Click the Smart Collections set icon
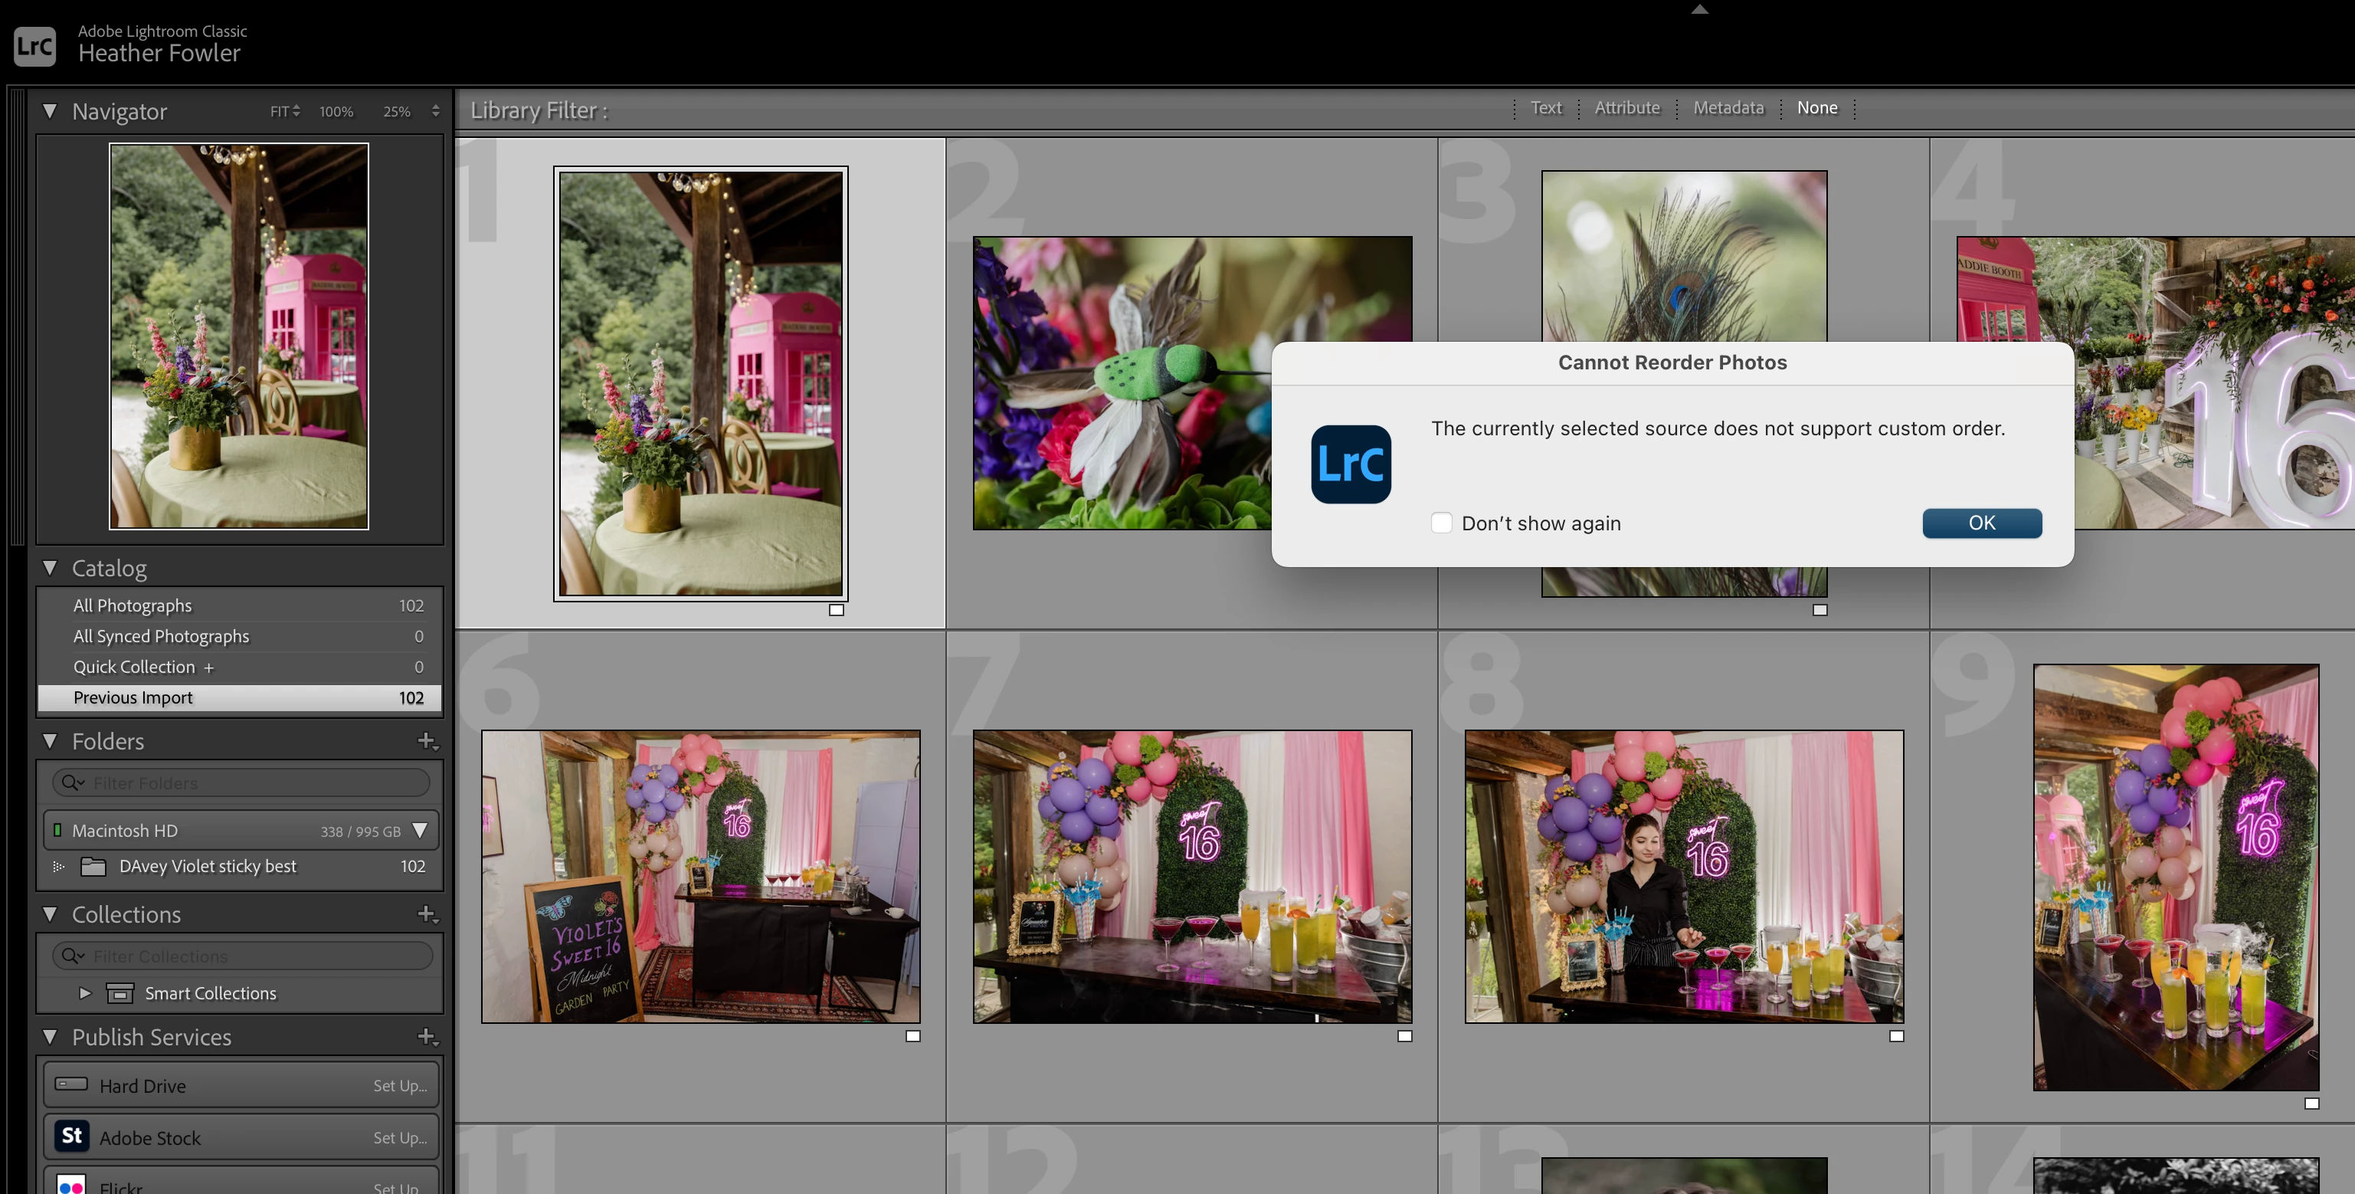Viewport: 2355px width, 1194px height. pyautogui.click(x=121, y=994)
